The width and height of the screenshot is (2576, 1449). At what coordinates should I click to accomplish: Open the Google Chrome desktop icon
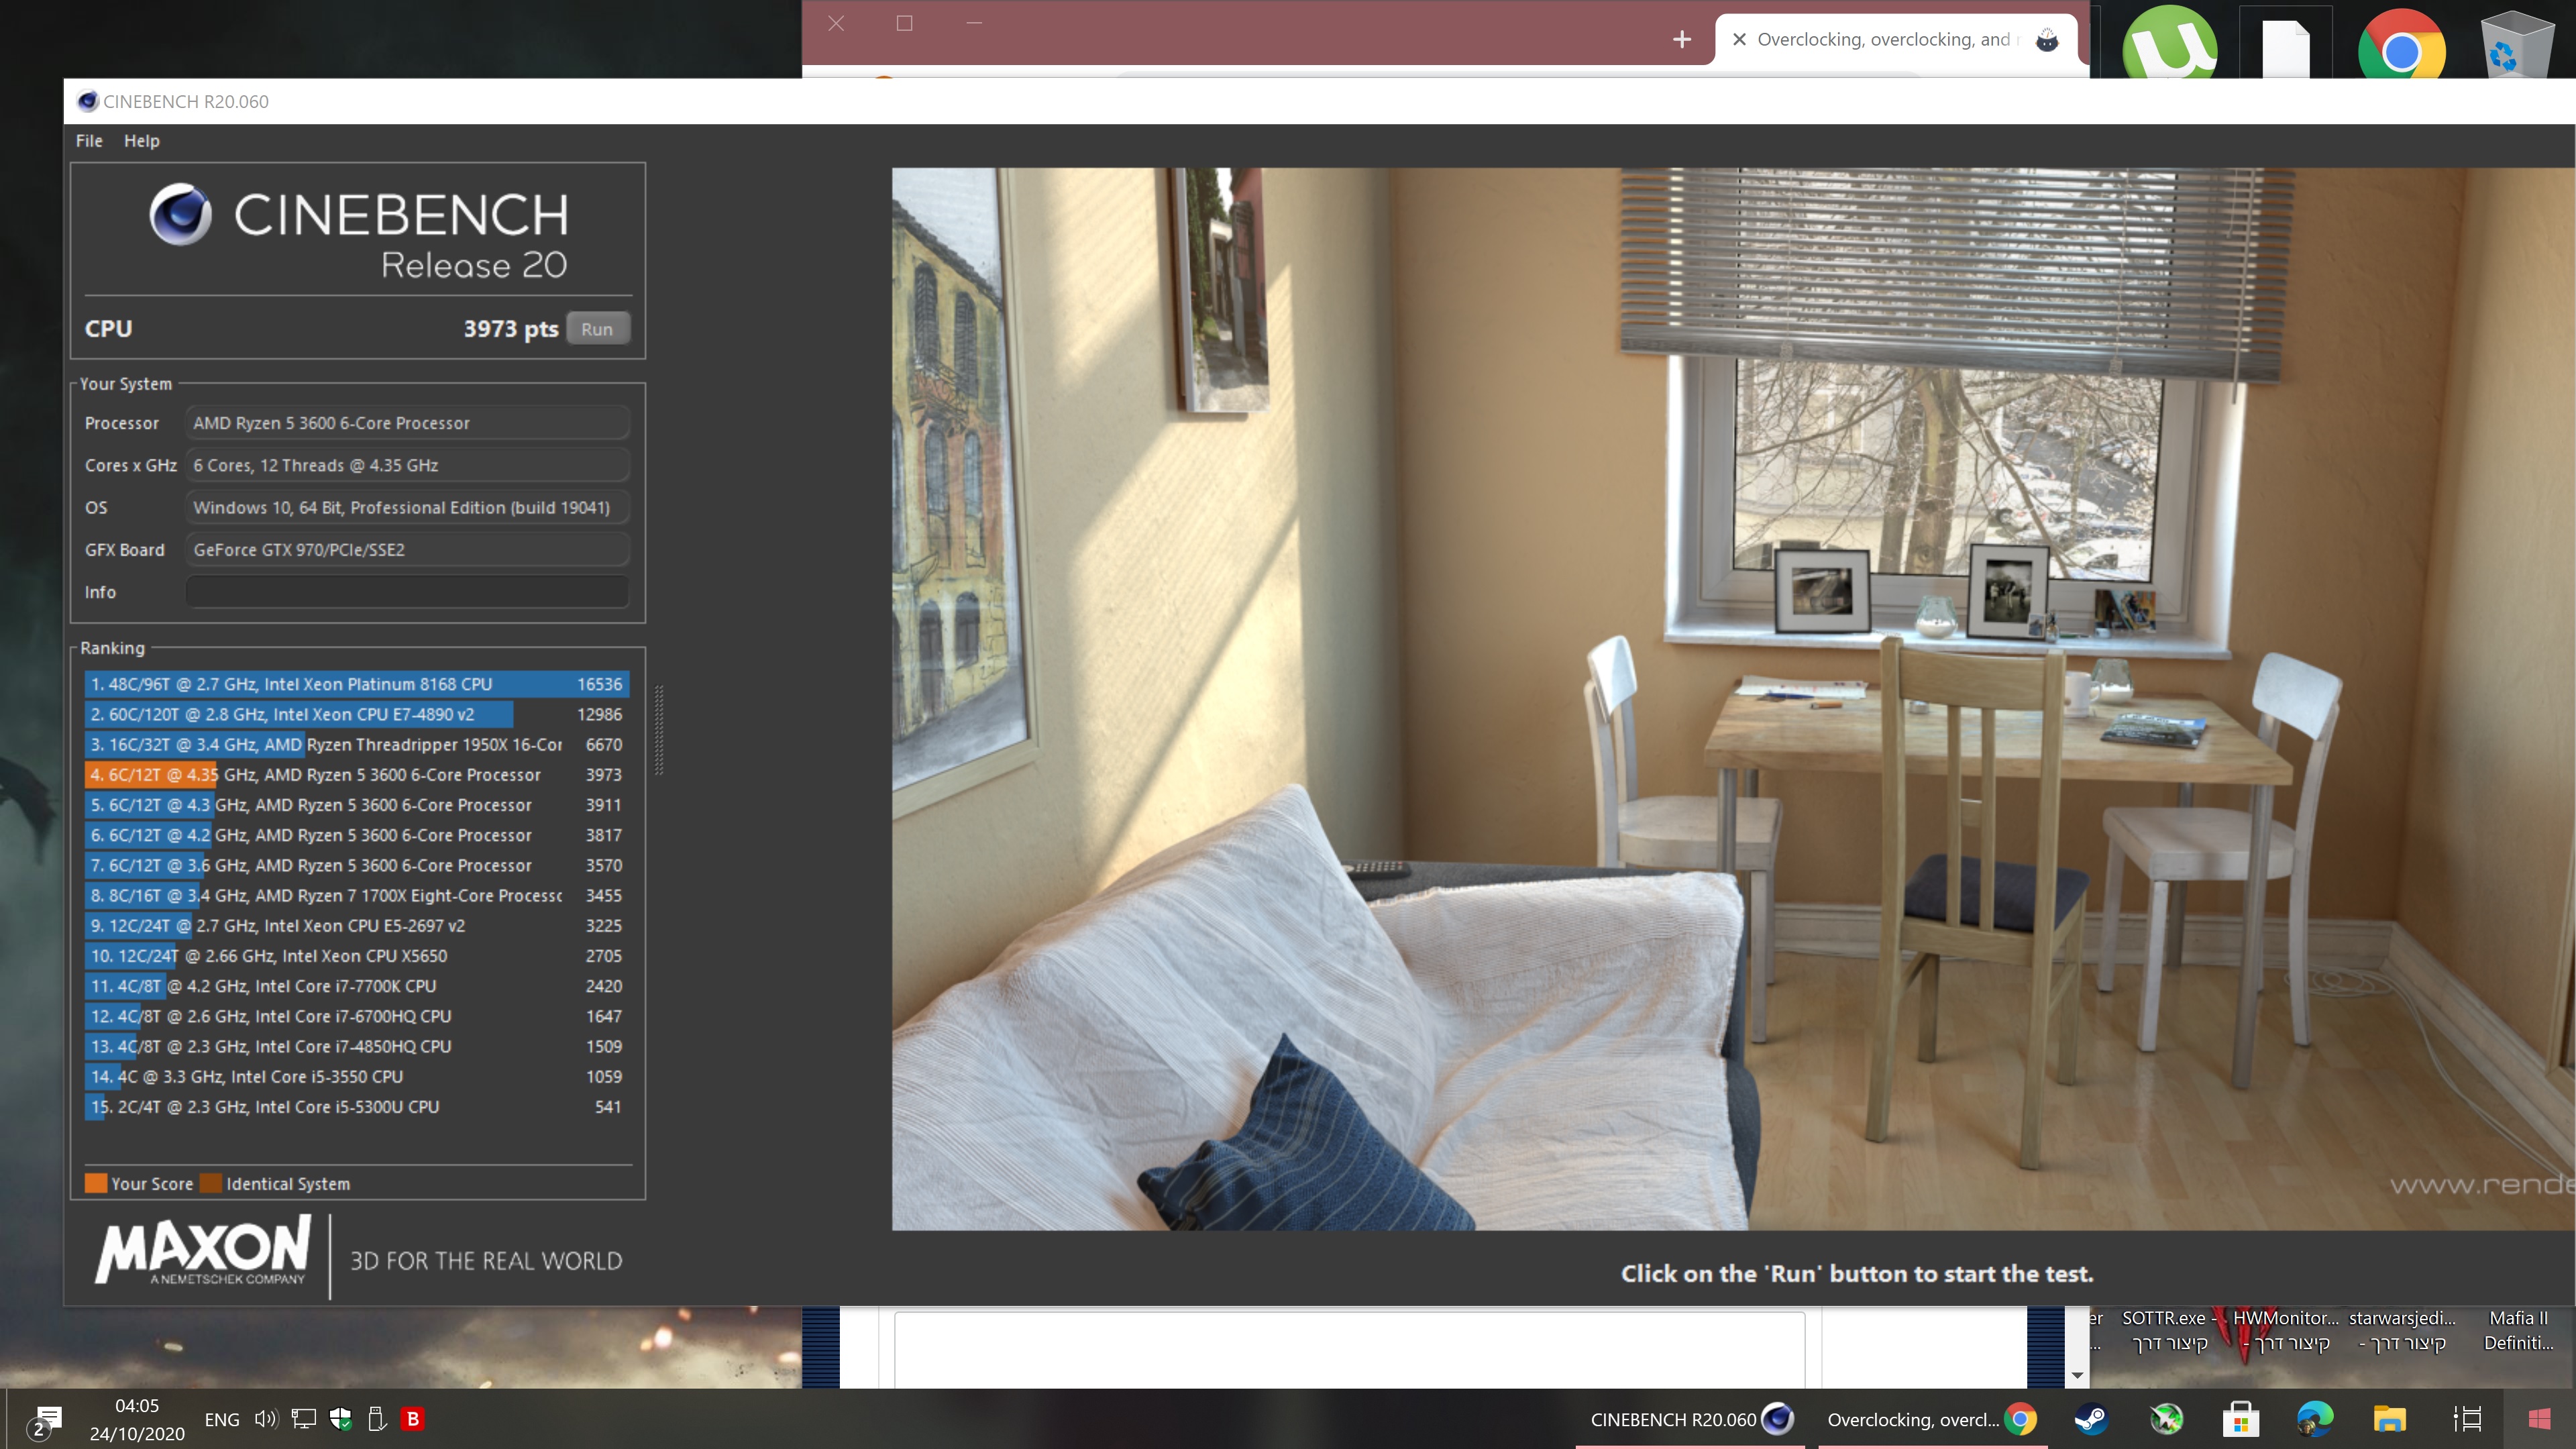pyautogui.click(x=2402, y=44)
